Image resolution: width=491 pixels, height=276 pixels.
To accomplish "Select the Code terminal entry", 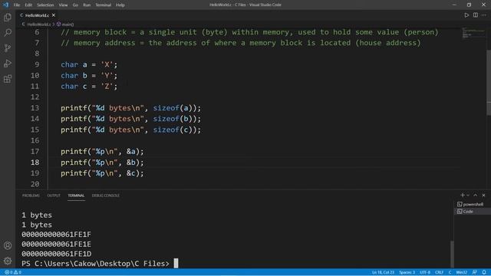I will pos(472,212).
